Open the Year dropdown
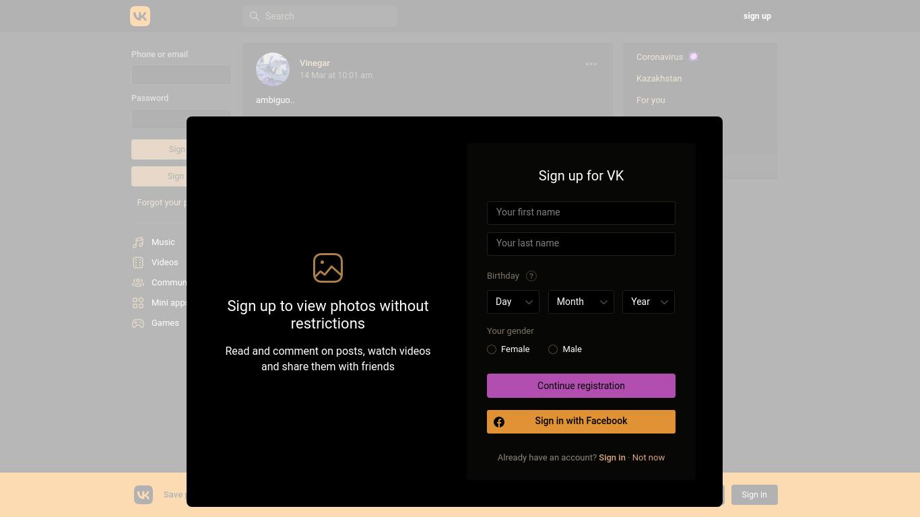This screenshot has width=920, height=517. tap(649, 302)
